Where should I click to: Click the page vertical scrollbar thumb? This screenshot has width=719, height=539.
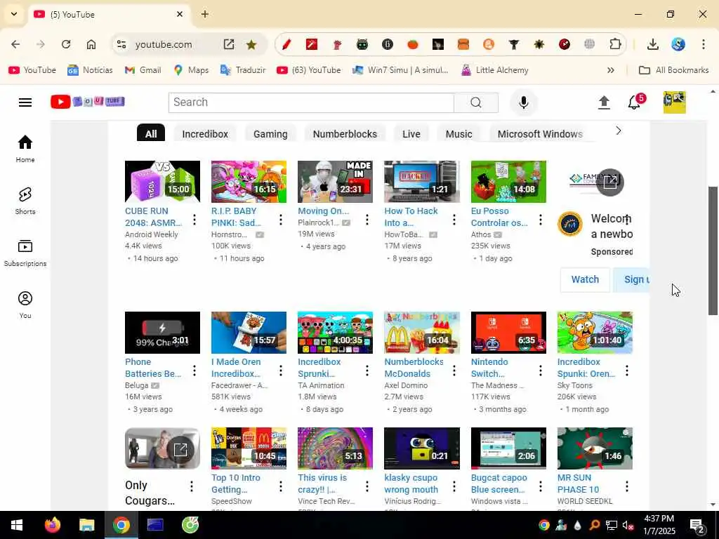click(x=713, y=251)
